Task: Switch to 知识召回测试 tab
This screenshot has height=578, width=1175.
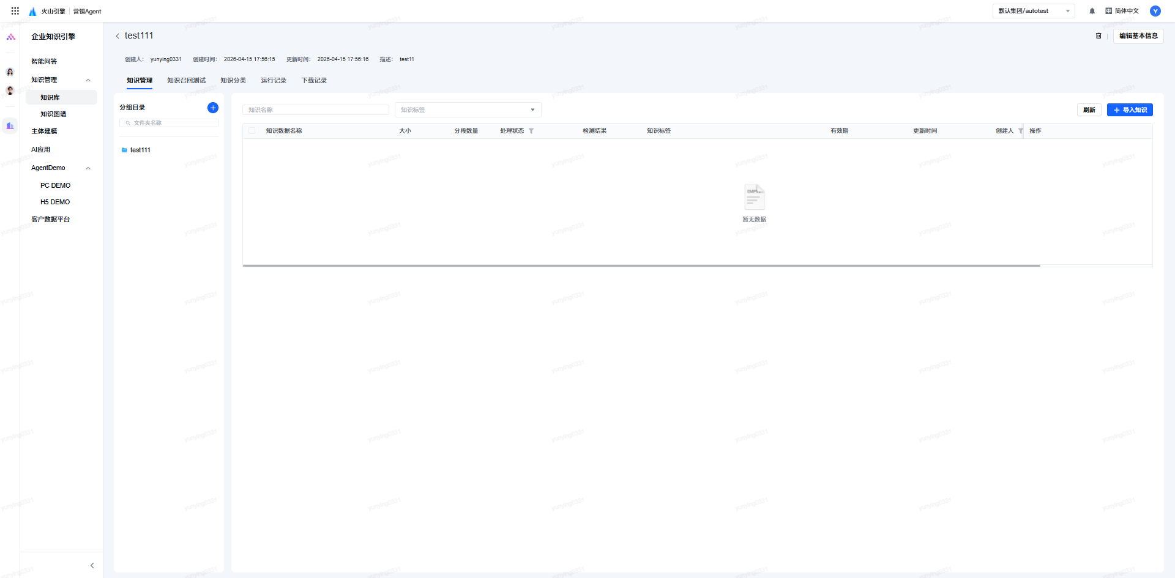Action: point(187,81)
